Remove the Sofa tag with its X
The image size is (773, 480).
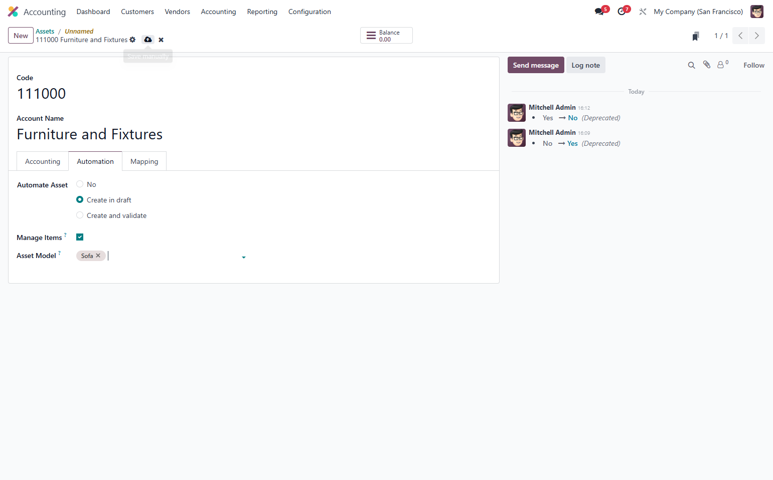pyautogui.click(x=98, y=256)
